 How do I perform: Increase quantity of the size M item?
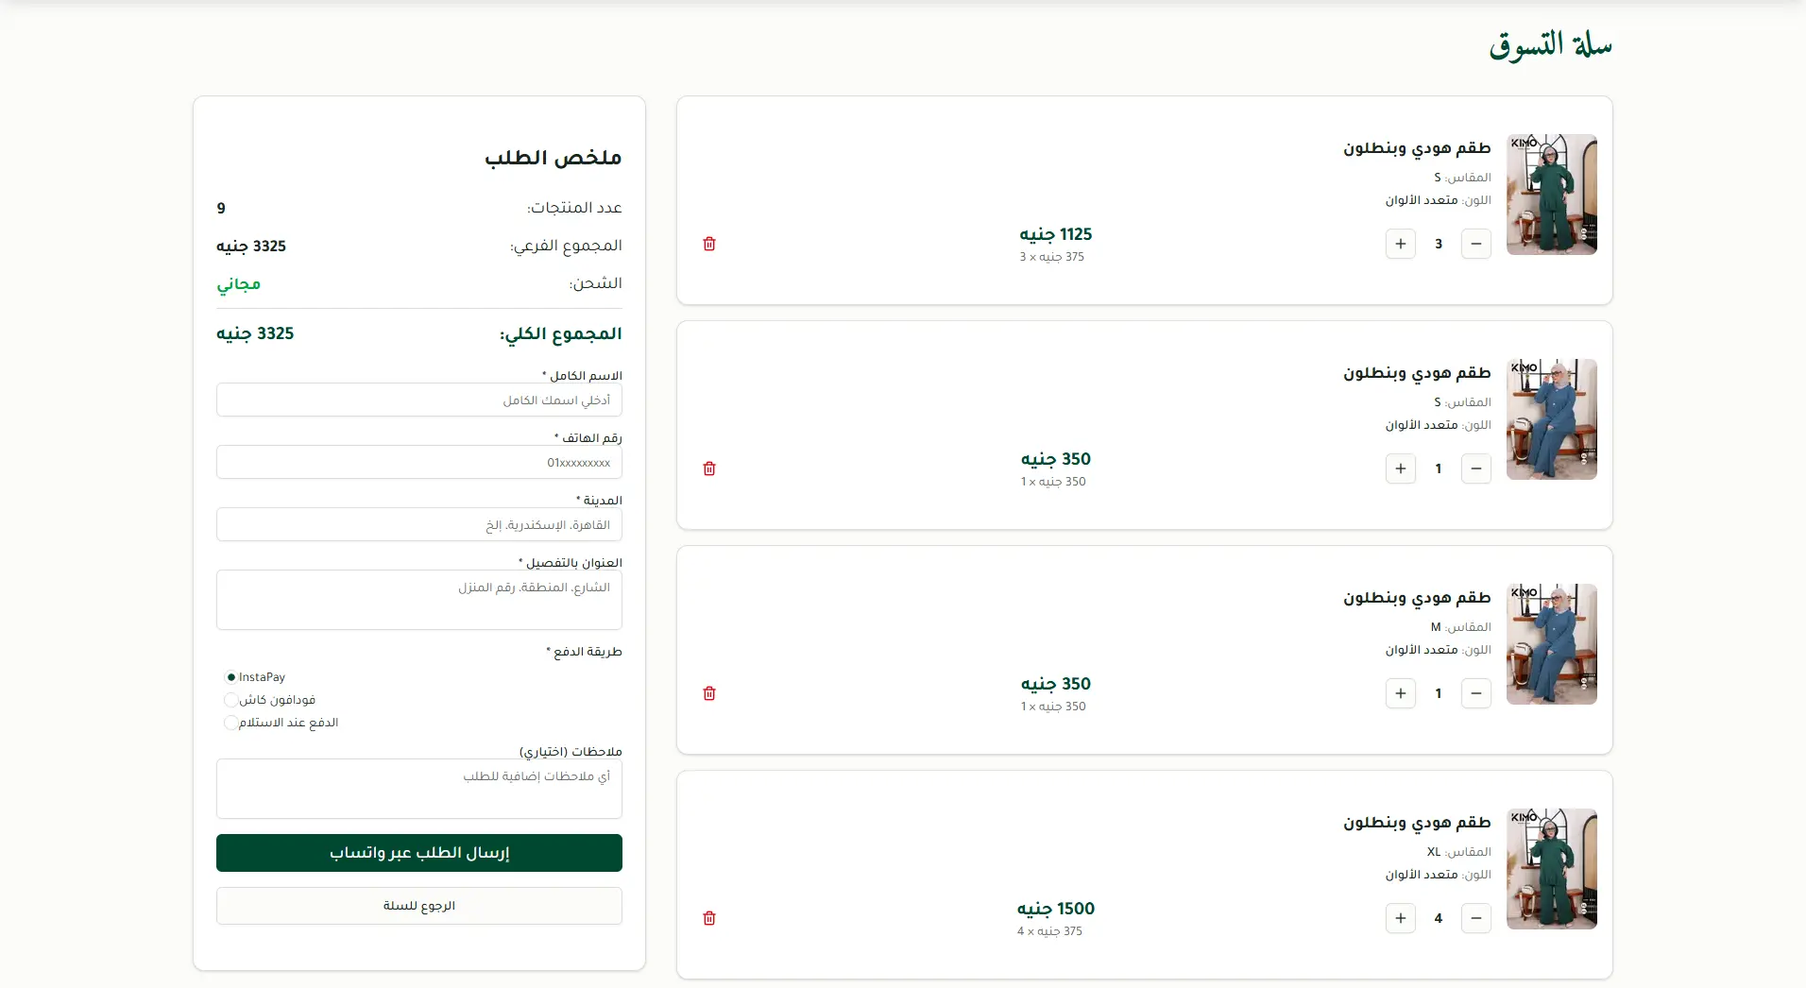tap(1401, 693)
